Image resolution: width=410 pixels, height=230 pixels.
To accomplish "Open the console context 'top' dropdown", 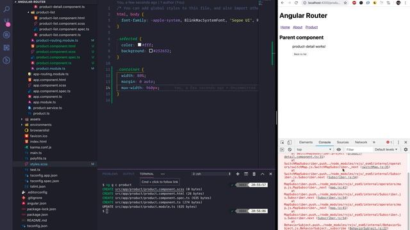I will (x=314, y=149).
